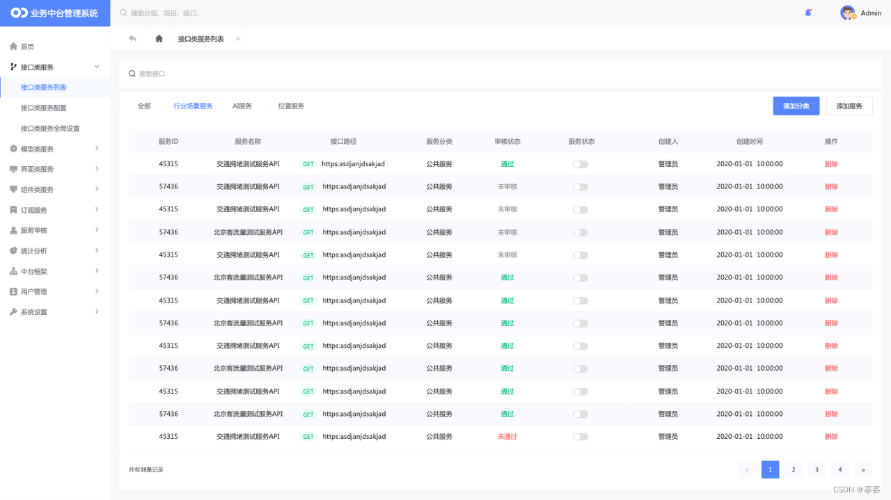Click the back arrow icon beside the home icon
The height and width of the screenshot is (500, 891).
[133, 38]
